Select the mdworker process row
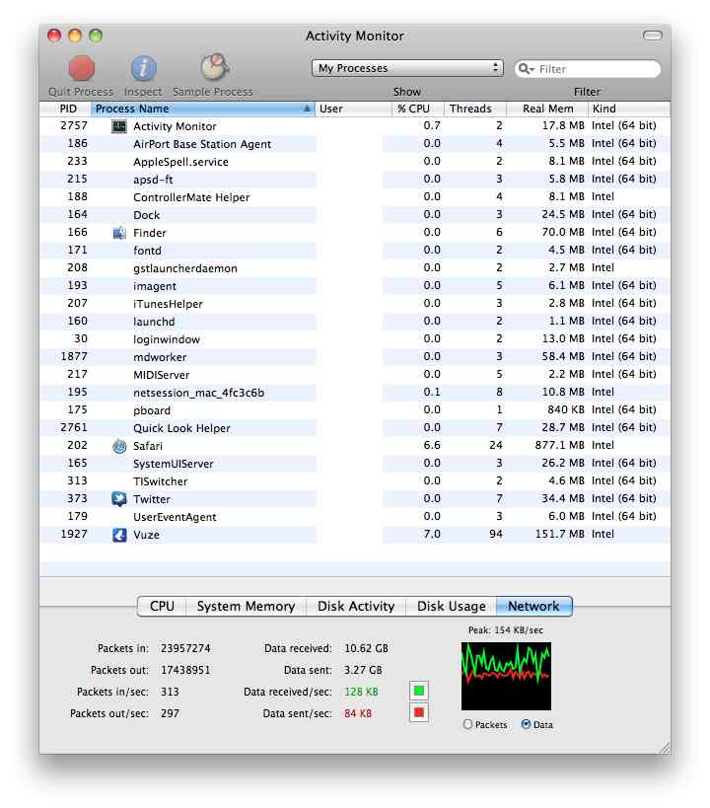The width and height of the screenshot is (710, 808). pos(355,357)
